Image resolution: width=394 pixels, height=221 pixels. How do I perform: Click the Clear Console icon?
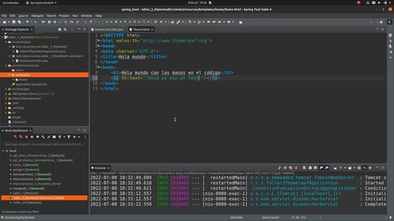[x=304, y=168]
